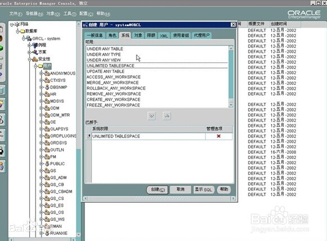Click the PUBLIC user icon
327x241 pixels.
click(x=47, y=163)
